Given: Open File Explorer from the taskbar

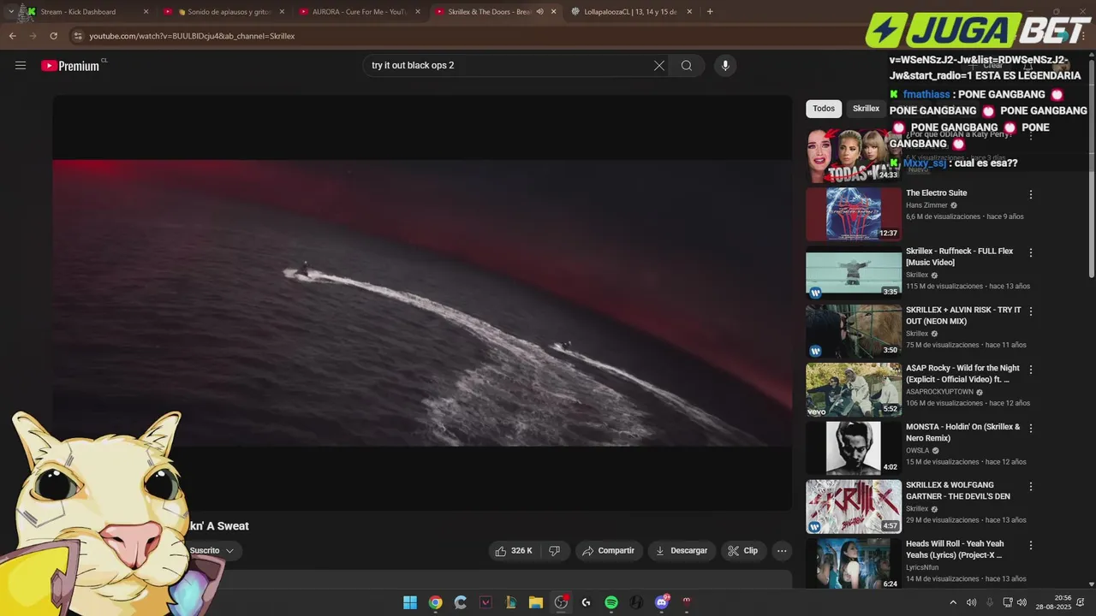Looking at the screenshot, I should (535, 602).
